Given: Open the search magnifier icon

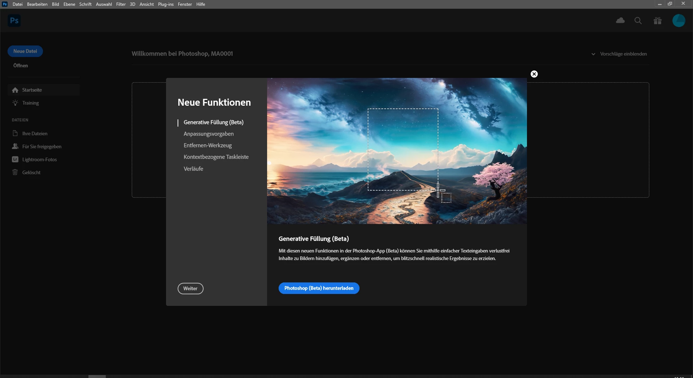Looking at the screenshot, I should coord(638,21).
